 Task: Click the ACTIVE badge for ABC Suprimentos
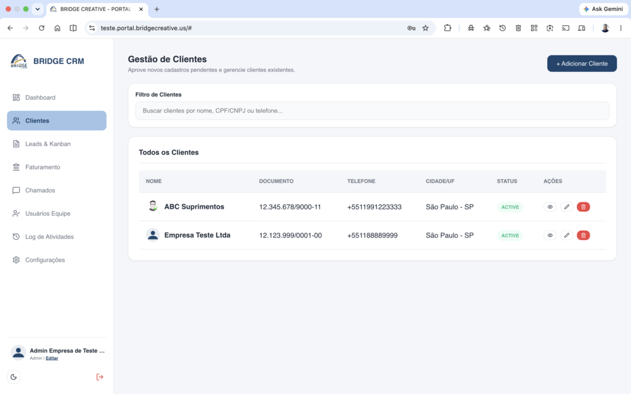pos(510,207)
